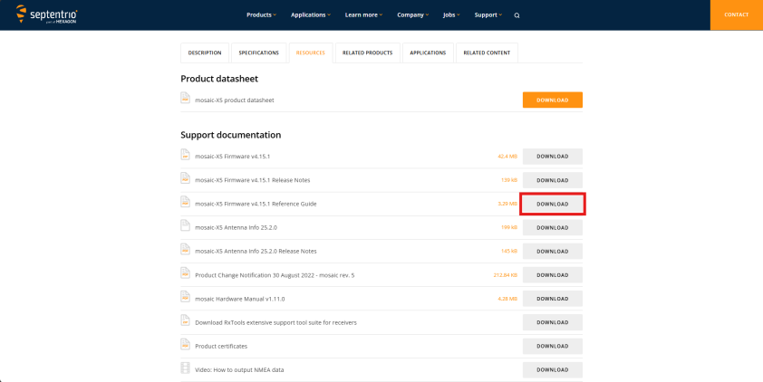This screenshot has height=382, width=763.
Task: Expand the Products menu
Action: pyautogui.click(x=261, y=15)
